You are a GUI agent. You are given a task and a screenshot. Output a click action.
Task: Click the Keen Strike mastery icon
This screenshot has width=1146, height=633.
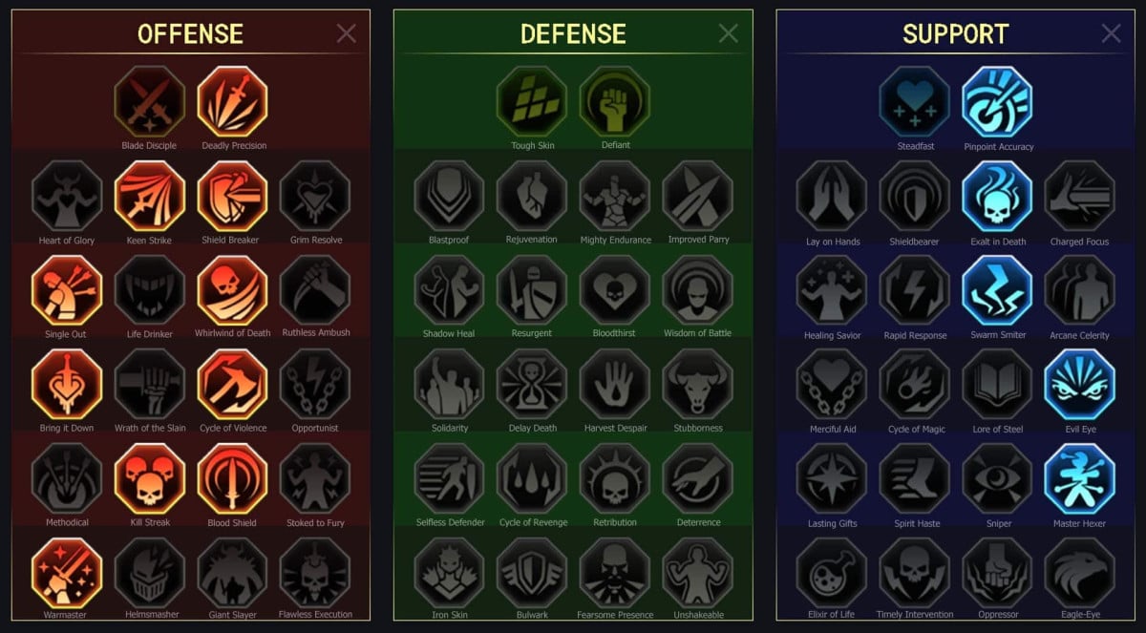pos(149,196)
